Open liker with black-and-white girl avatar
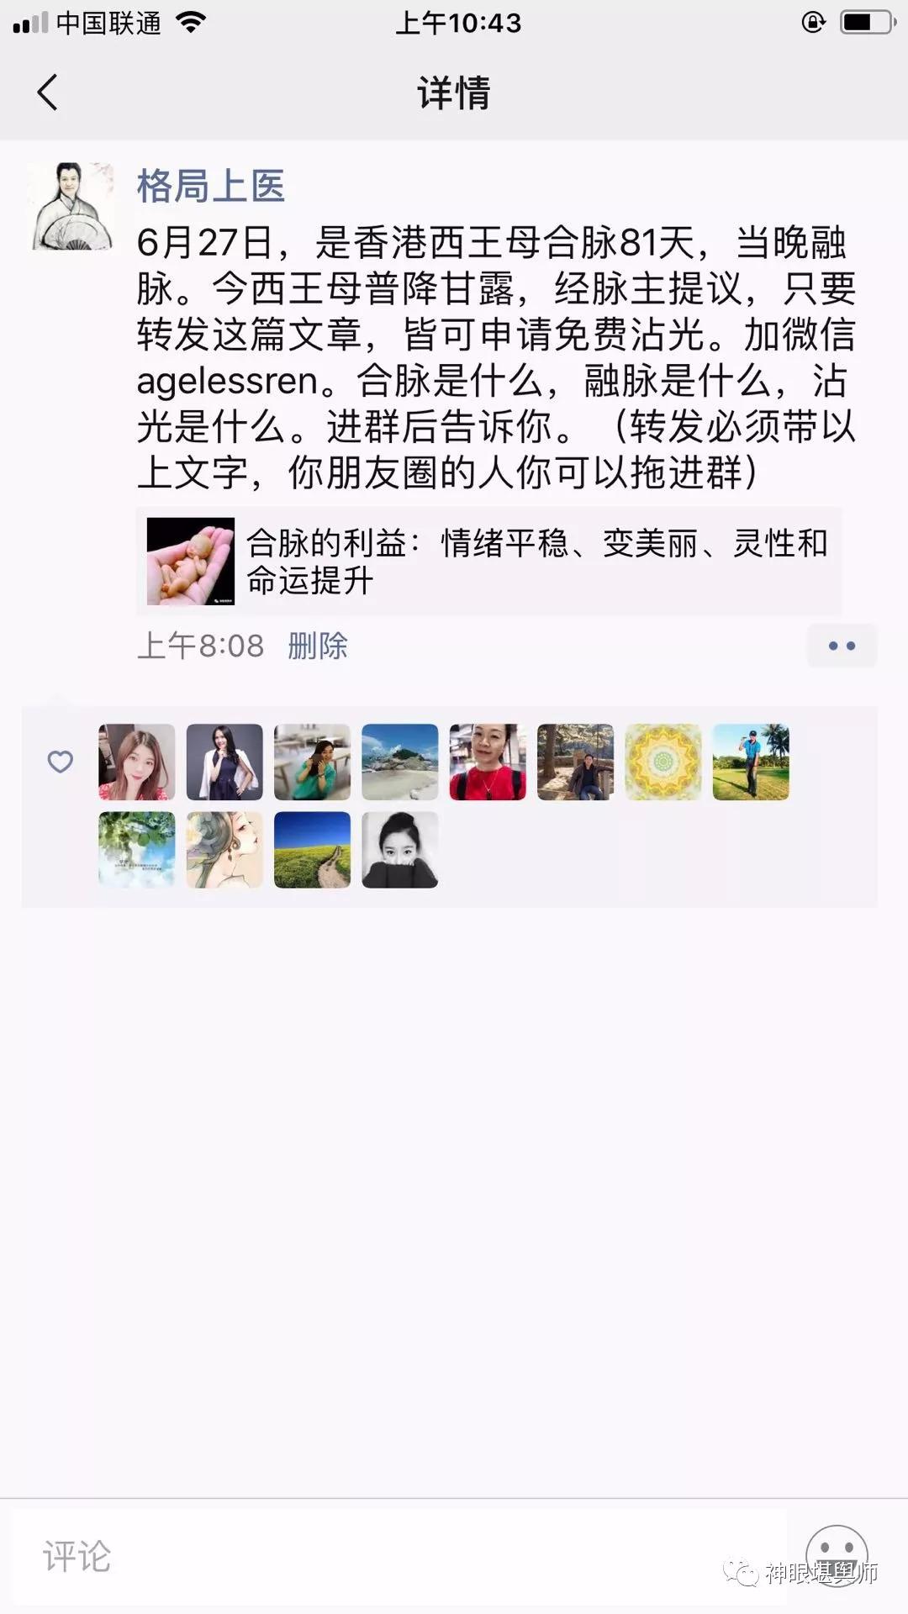 point(400,850)
